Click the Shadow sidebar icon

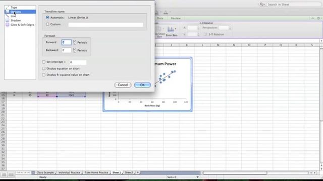pyautogui.click(x=8, y=20)
